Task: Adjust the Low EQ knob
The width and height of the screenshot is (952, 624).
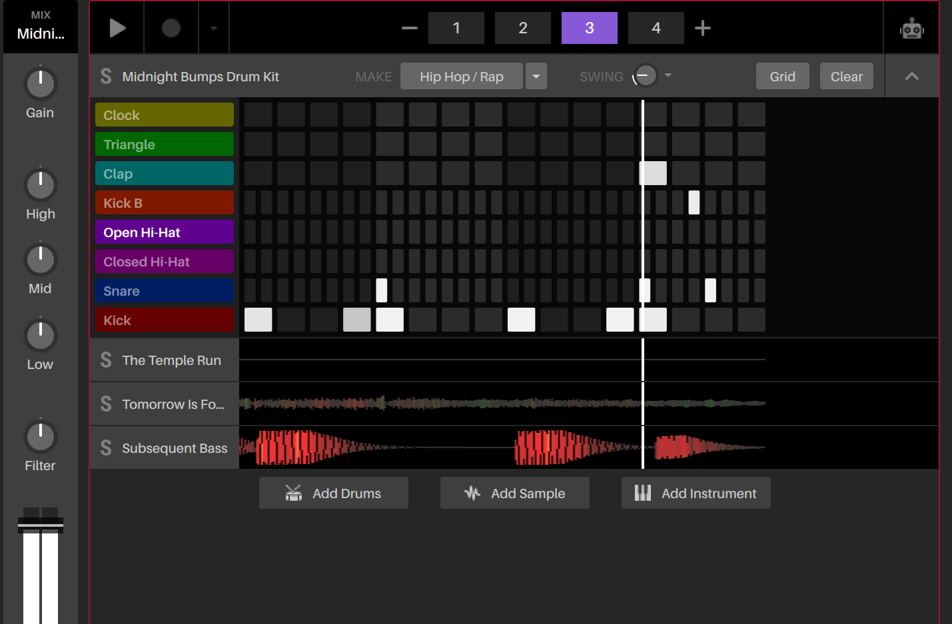Action: tap(41, 336)
